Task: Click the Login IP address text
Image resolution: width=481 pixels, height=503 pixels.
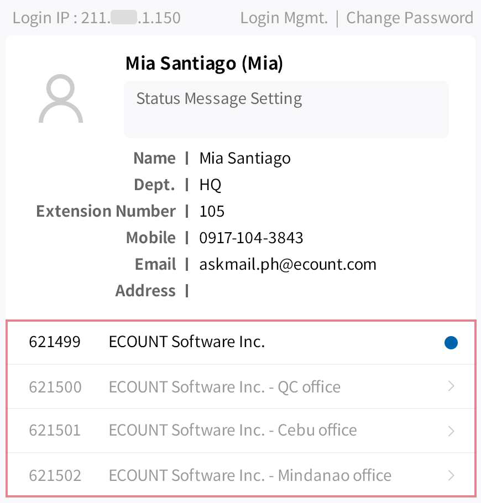Action: pyautogui.click(x=96, y=18)
